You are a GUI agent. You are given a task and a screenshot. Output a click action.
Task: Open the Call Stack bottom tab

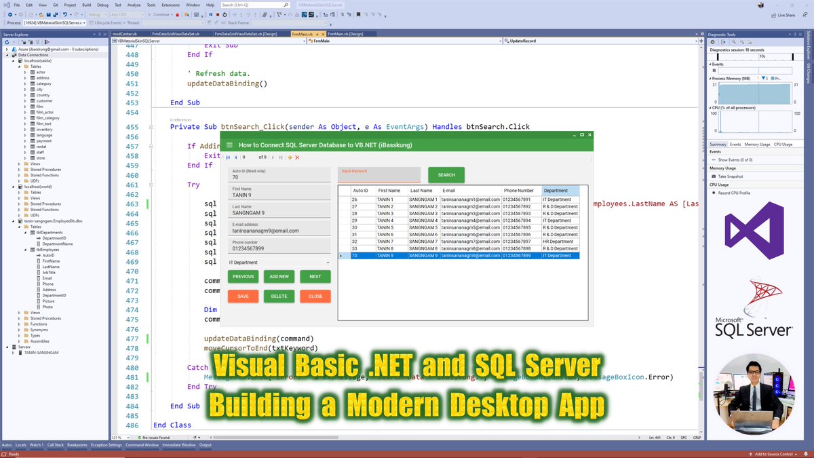coord(55,445)
